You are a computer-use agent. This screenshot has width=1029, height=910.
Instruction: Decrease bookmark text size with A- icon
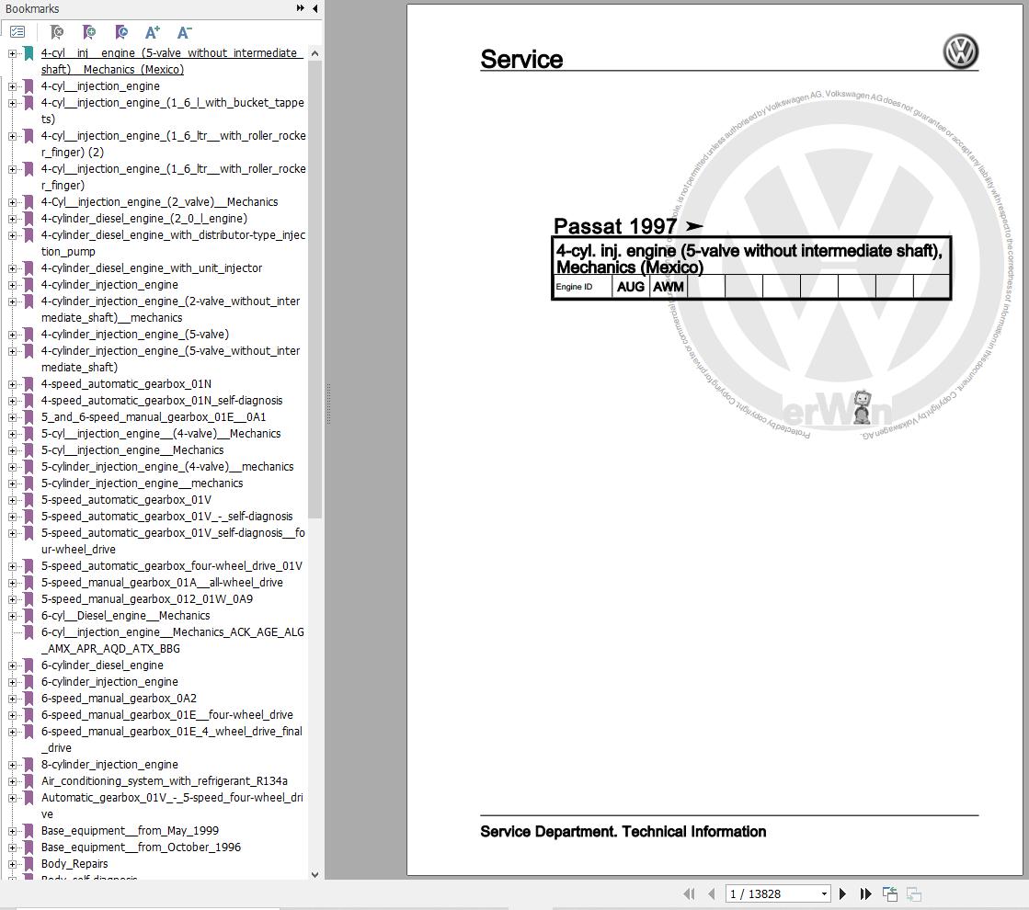tap(183, 32)
